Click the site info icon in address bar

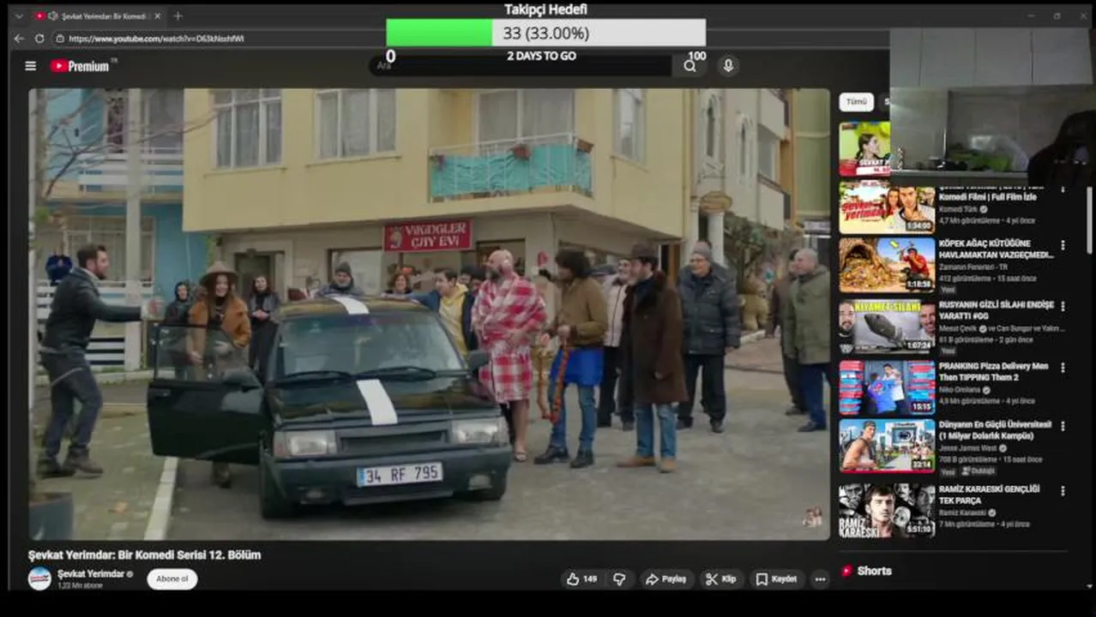pyautogui.click(x=60, y=39)
